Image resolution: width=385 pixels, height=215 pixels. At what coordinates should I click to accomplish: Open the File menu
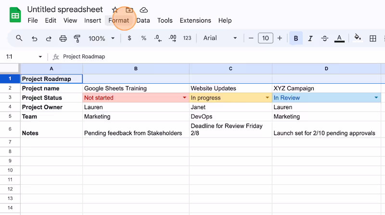(33, 20)
